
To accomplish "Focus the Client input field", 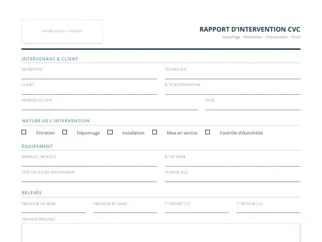I will (x=89, y=91).
